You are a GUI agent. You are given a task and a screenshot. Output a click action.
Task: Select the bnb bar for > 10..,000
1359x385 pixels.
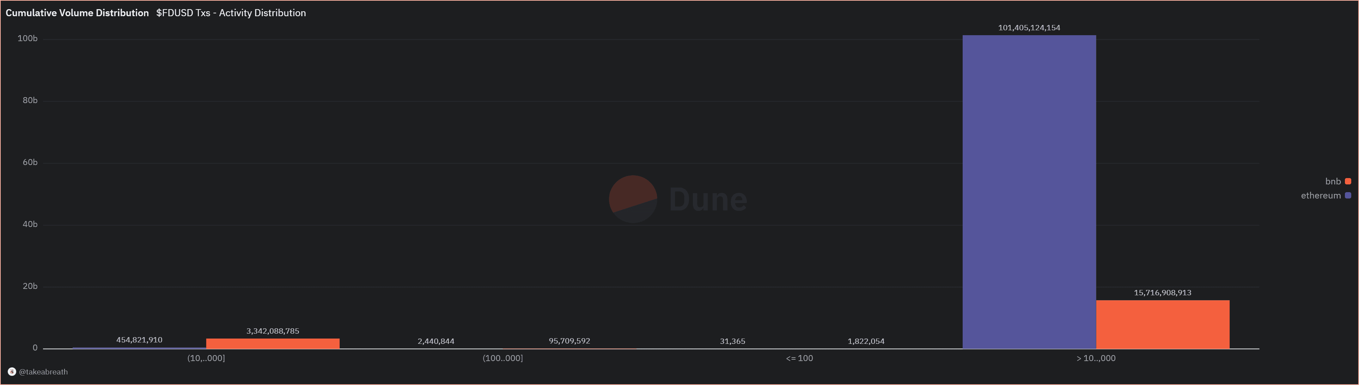click(x=1162, y=324)
